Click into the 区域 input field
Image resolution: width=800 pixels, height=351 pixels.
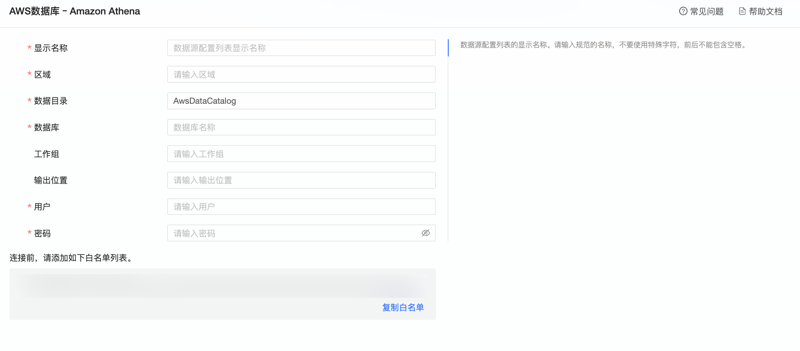(301, 74)
